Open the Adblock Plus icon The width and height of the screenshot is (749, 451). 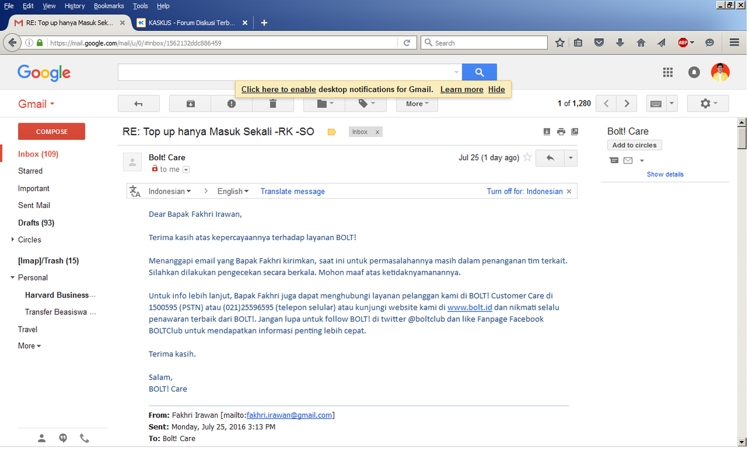683,43
